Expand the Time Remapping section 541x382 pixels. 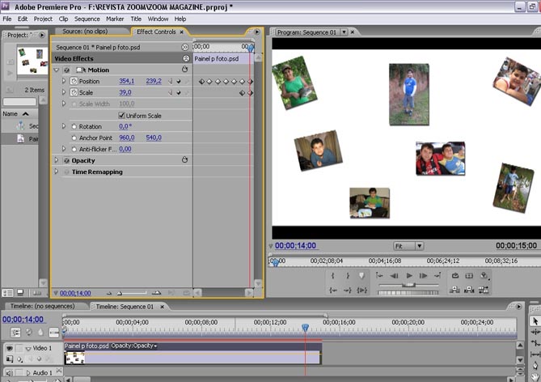click(57, 172)
